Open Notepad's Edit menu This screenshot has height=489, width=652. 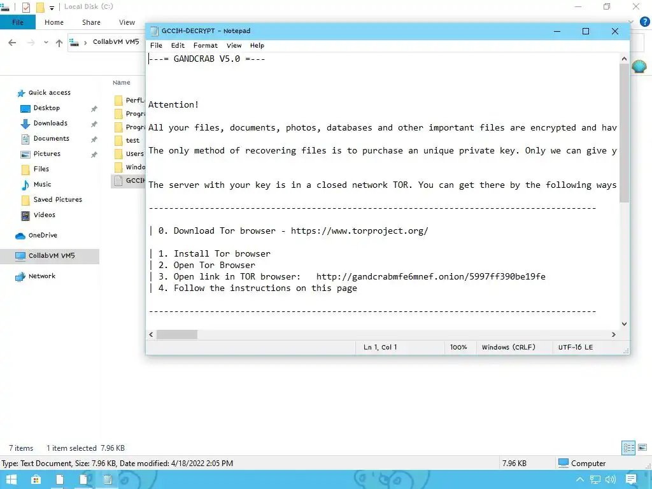178,45
